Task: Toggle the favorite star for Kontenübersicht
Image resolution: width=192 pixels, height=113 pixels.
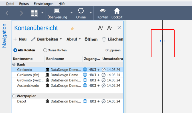Action: [x=72, y=28]
